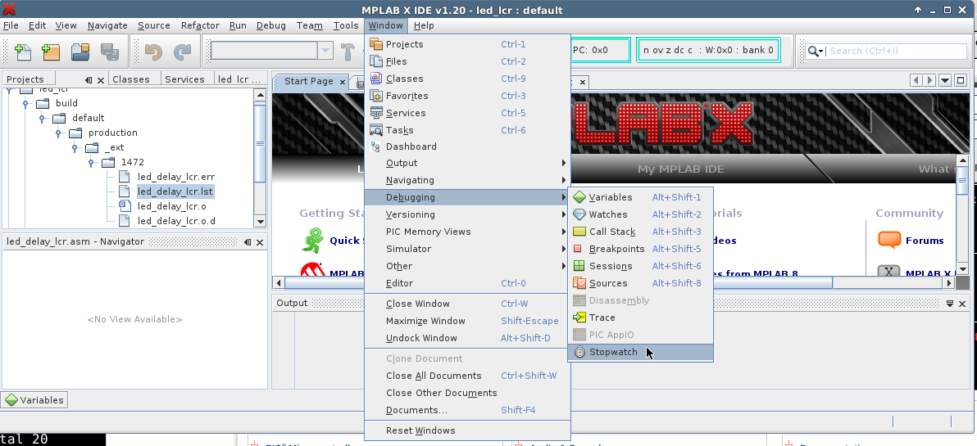Select led_delay_lcr.err file in tree
The image size is (977, 446).
point(175,177)
